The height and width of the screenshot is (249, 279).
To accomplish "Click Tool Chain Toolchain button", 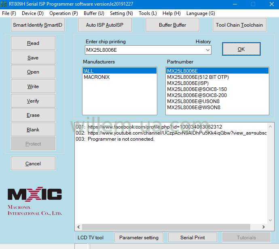I will pos(239,25).
